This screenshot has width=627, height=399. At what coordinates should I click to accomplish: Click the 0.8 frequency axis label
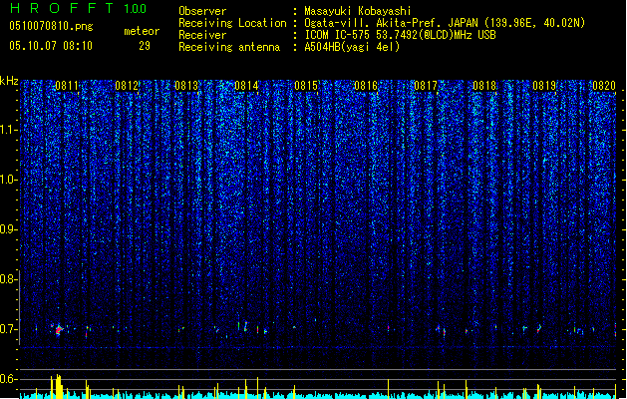8,279
